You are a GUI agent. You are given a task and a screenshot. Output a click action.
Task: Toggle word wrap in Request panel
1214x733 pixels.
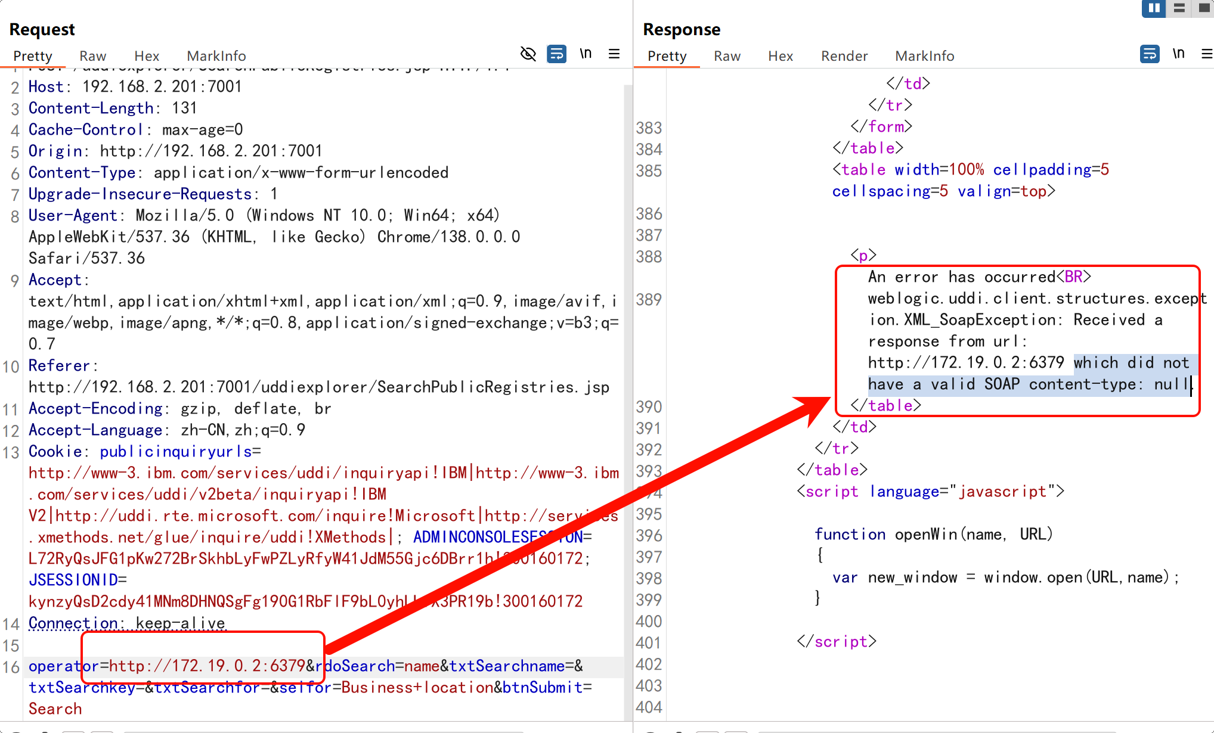click(x=556, y=54)
